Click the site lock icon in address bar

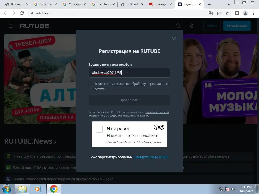pos(32,13)
